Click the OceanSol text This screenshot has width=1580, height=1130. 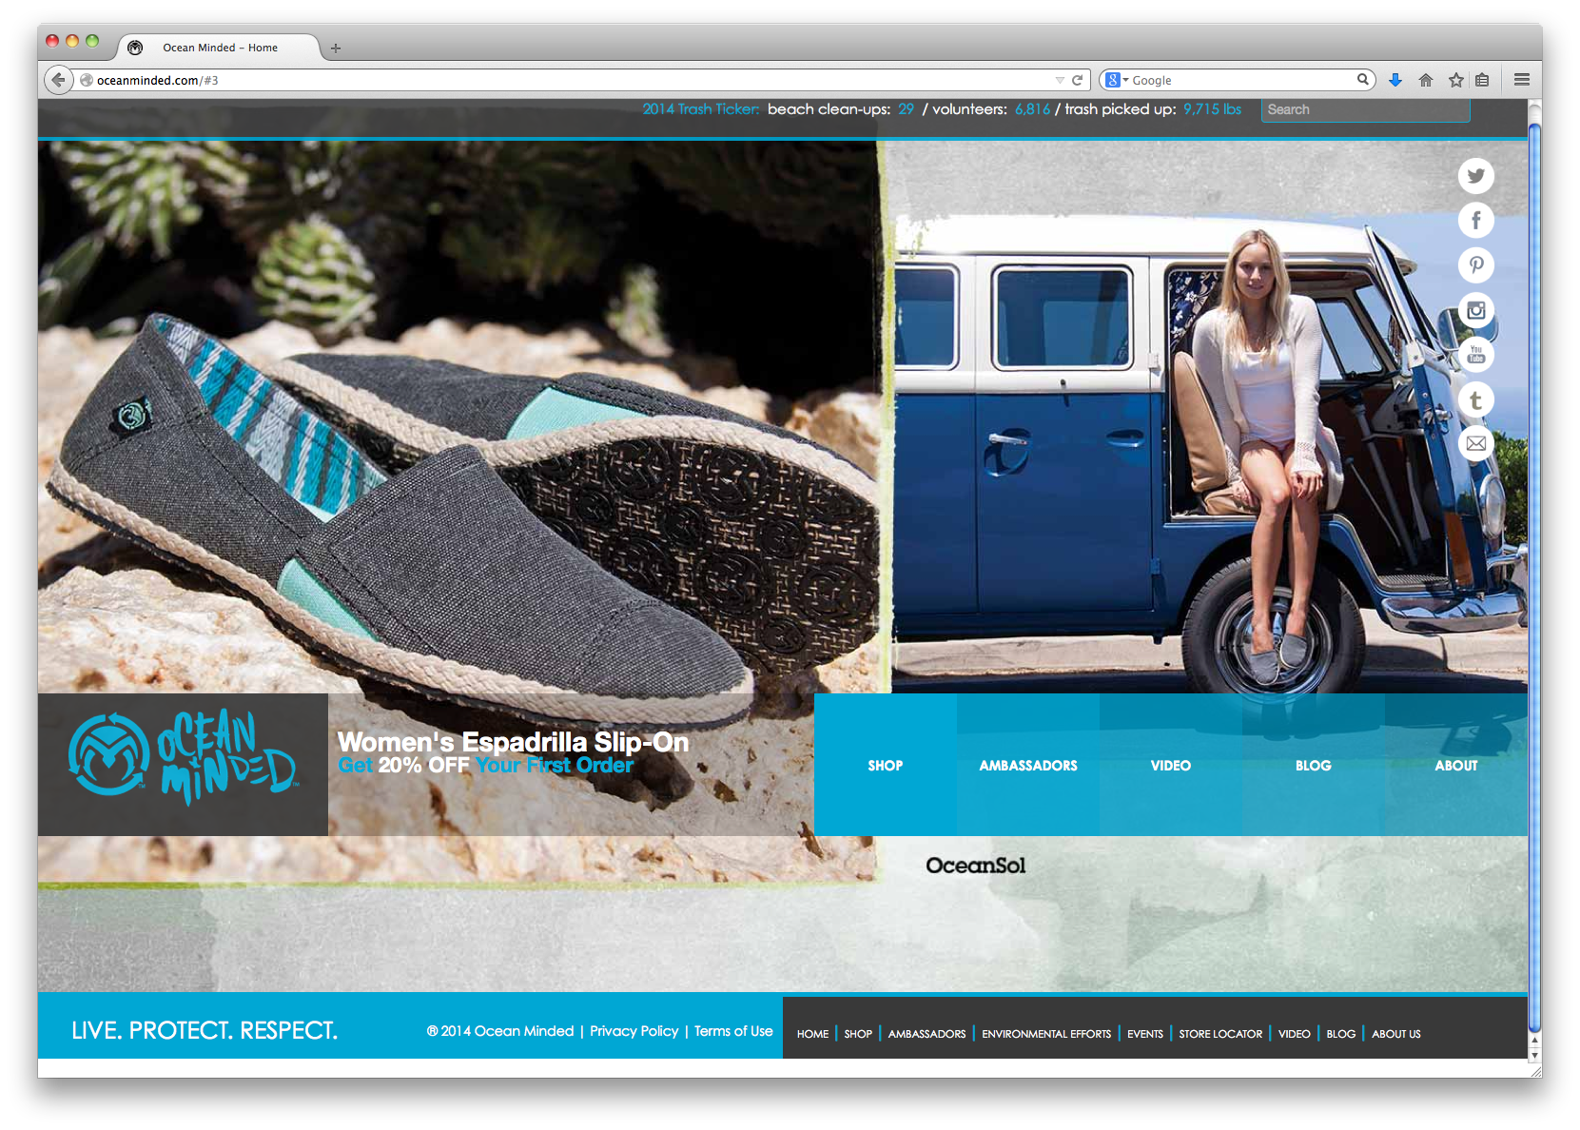(976, 866)
